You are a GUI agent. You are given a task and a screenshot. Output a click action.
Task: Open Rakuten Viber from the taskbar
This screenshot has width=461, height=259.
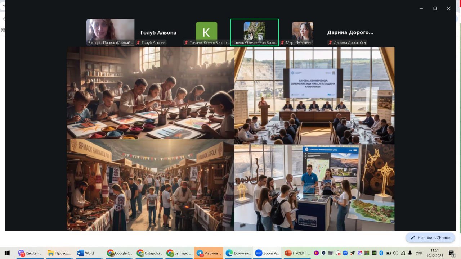[30, 253]
